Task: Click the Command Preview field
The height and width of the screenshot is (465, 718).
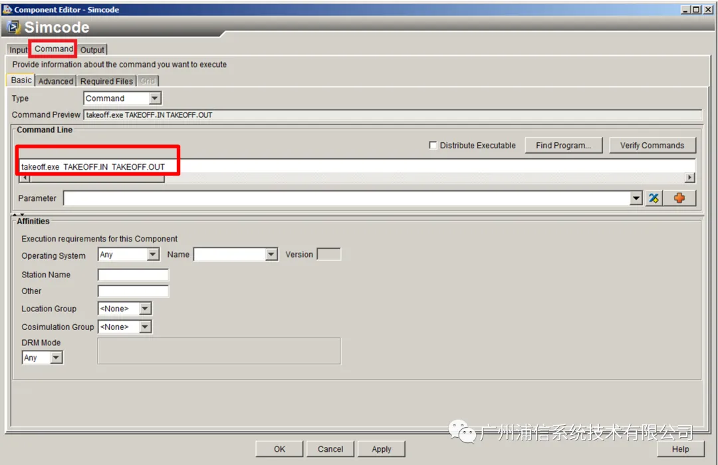Action: click(x=393, y=115)
